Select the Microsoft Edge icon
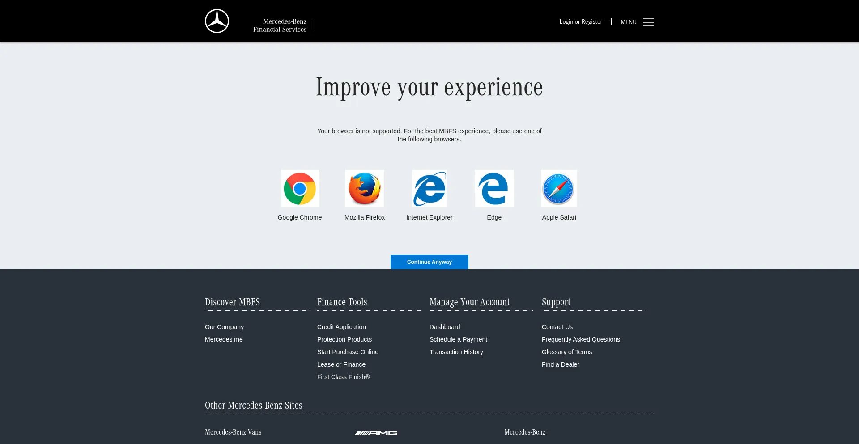 [494, 189]
